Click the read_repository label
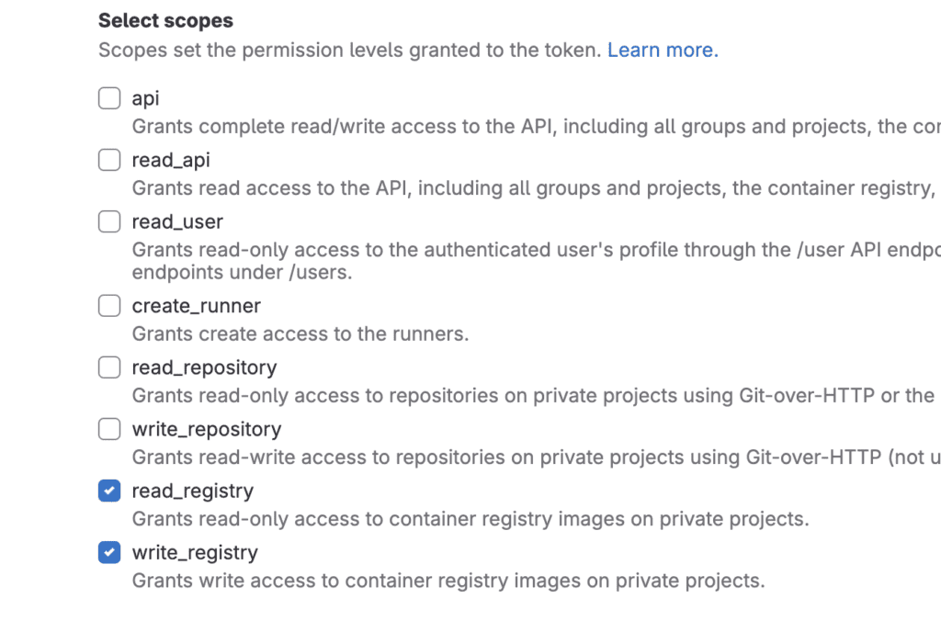 [x=203, y=367]
